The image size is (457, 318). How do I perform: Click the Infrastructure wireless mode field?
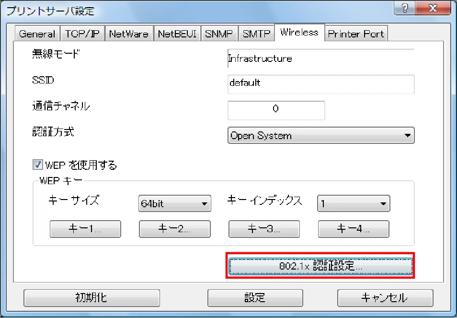(x=320, y=59)
